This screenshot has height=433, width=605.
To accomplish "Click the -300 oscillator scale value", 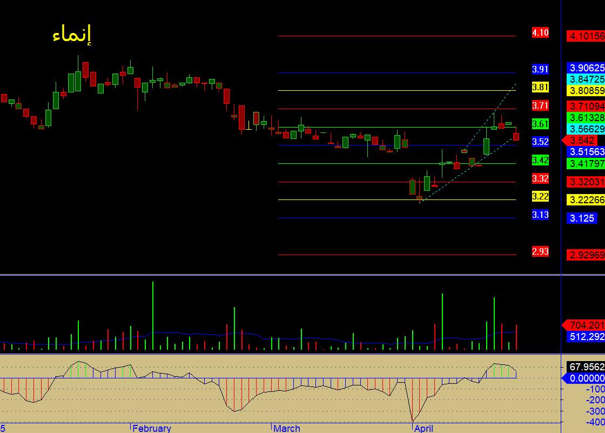I will pyautogui.click(x=595, y=411).
